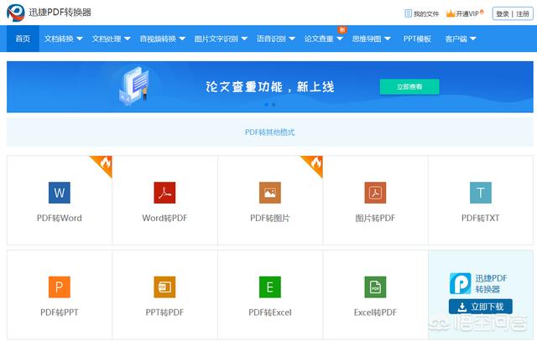
Task: Expand the 图片文字识别 dropdown arrow
Action: coord(244,39)
